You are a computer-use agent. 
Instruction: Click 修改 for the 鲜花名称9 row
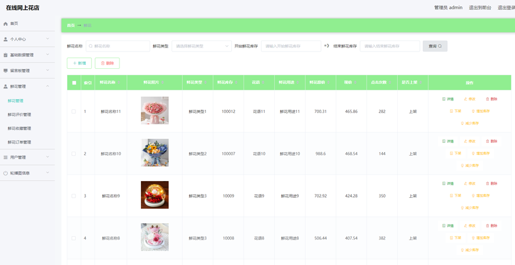coord(470,183)
